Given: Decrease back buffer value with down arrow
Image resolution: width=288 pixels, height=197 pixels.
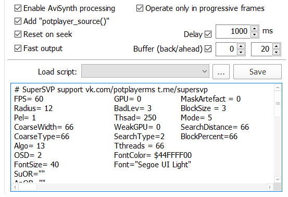Looking at the screenshot, I should [241, 52].
